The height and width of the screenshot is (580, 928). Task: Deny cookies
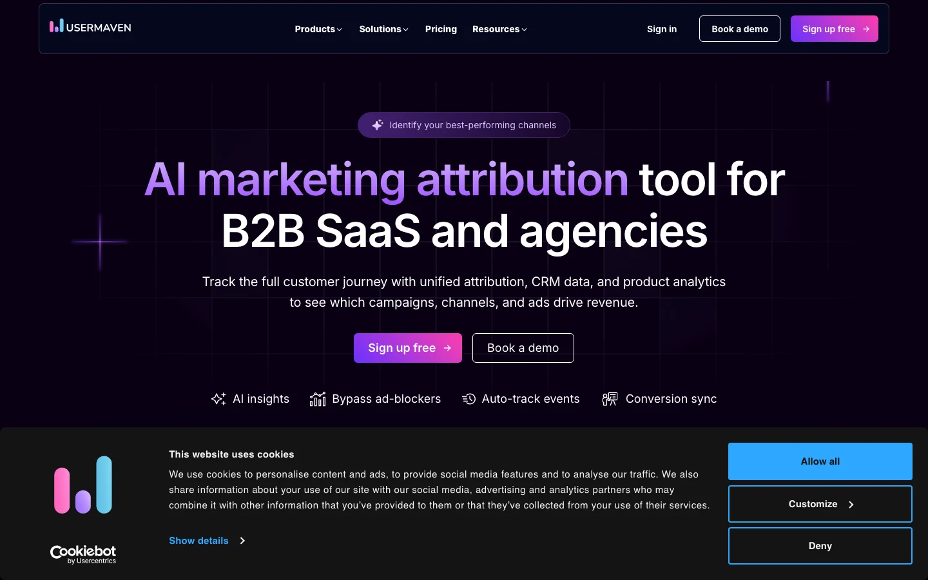pos(820,546)
